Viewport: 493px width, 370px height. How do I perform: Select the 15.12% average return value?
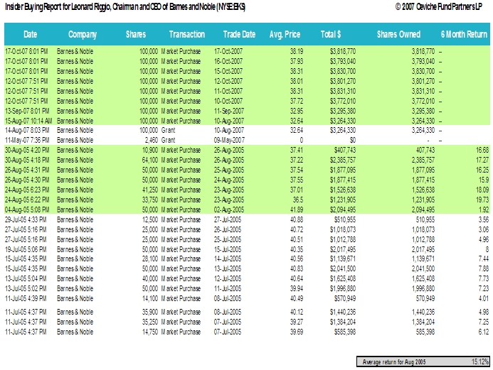pos(480,362)
